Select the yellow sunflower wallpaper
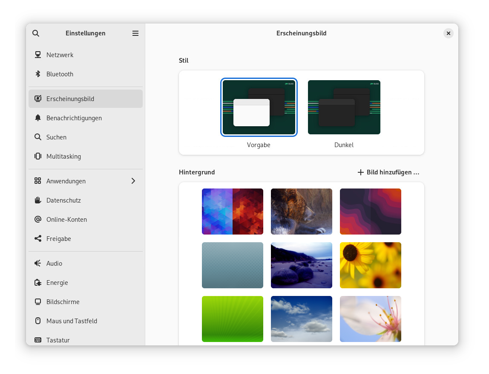The image size is (489, 374). click(x=370, y=265)
